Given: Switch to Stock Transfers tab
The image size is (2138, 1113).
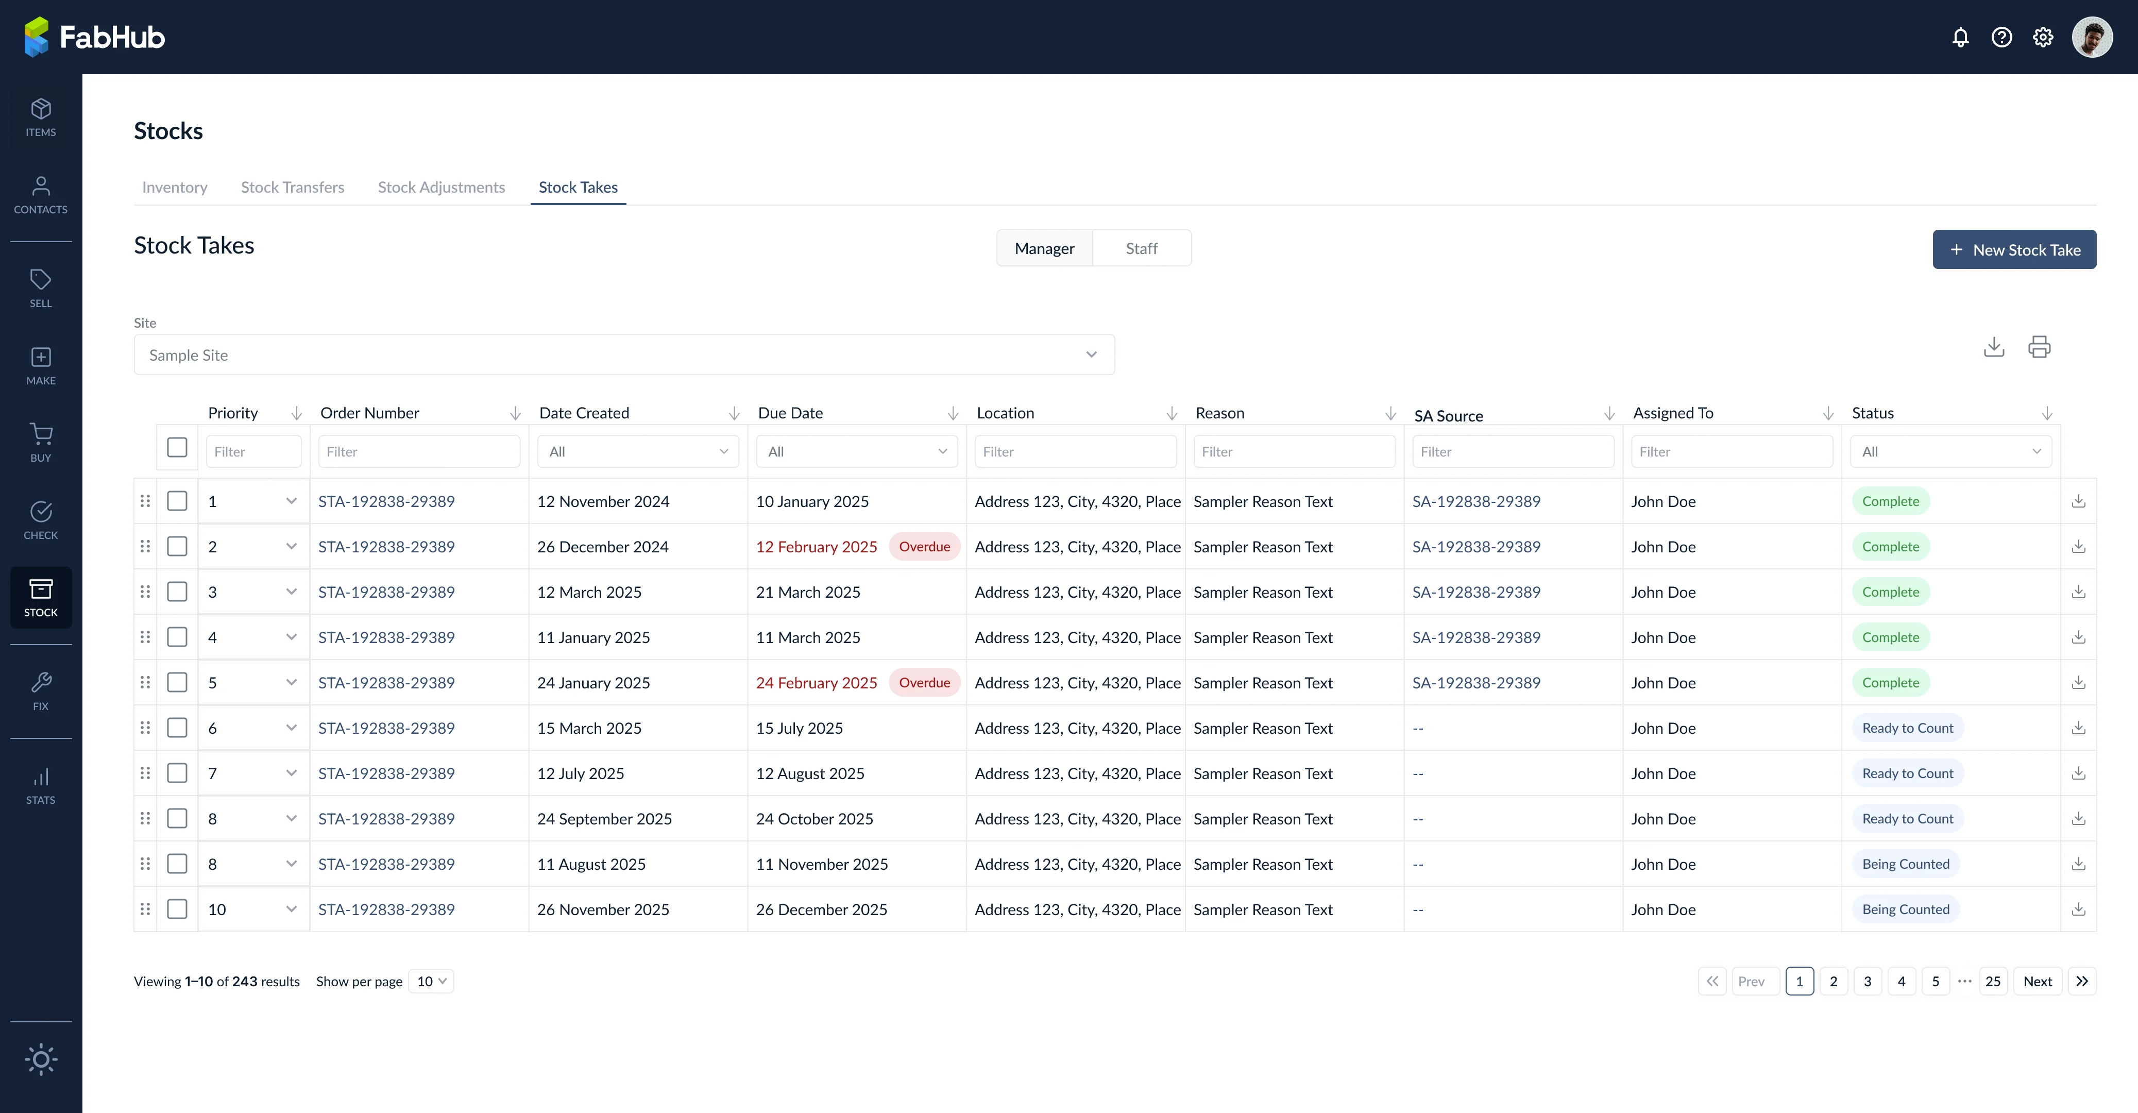Looking at the screenshot, I should [292, 188].
